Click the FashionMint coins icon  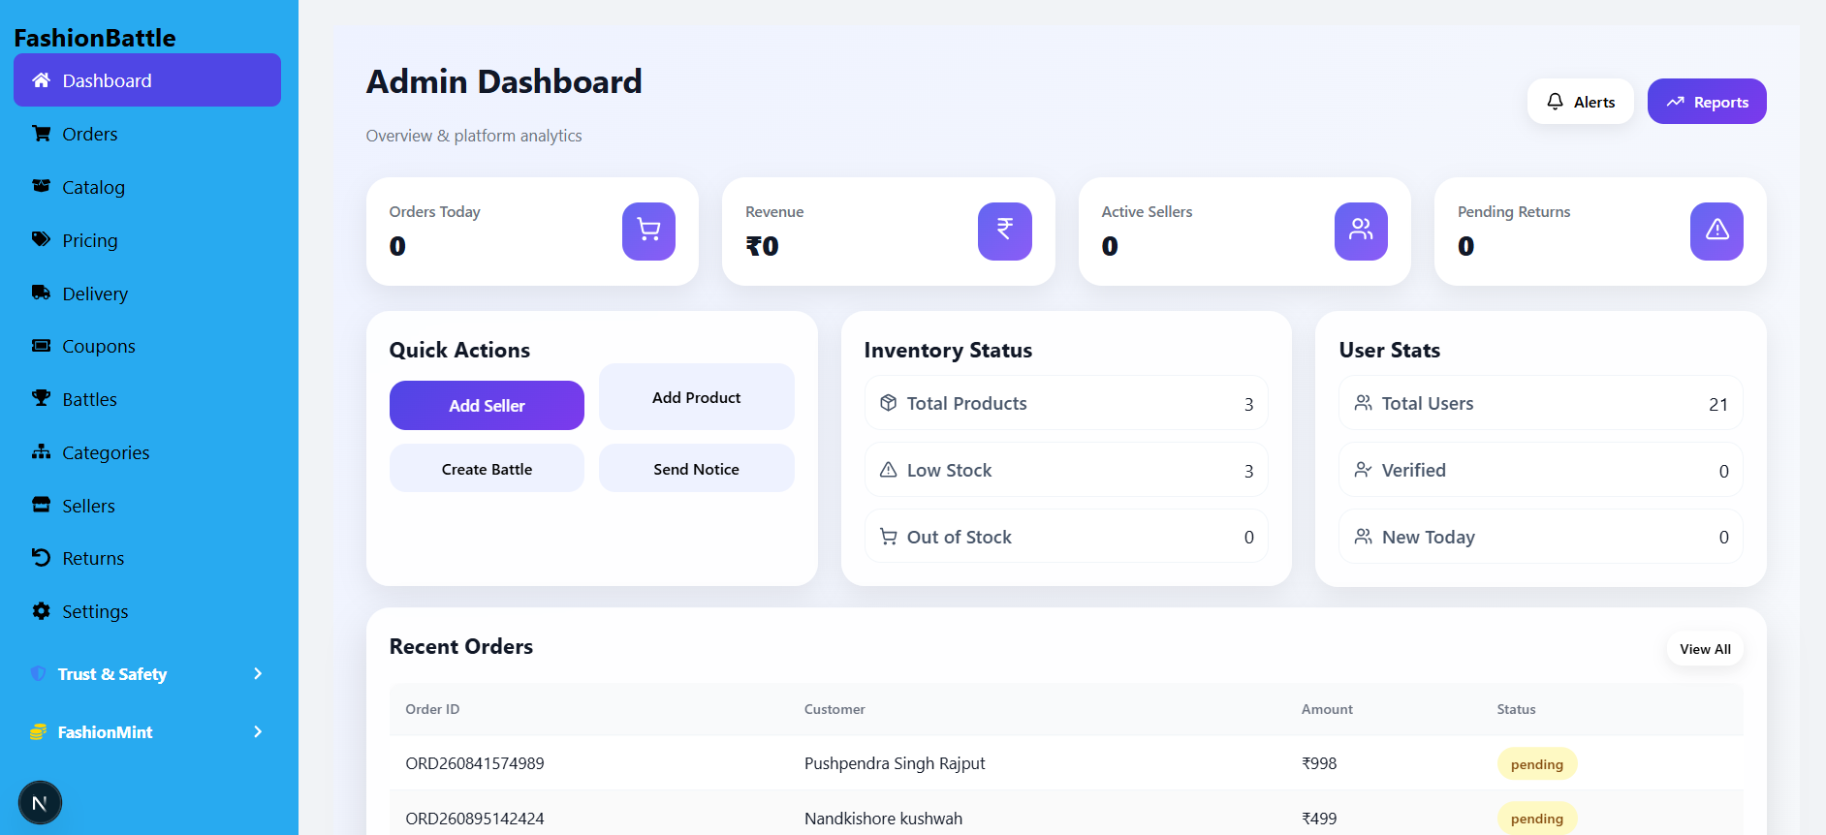click(x=38, y=731)
